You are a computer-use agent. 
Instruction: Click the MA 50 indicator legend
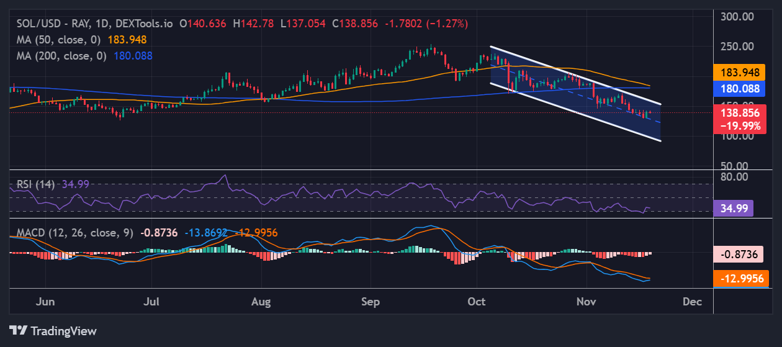click(60, 39)
